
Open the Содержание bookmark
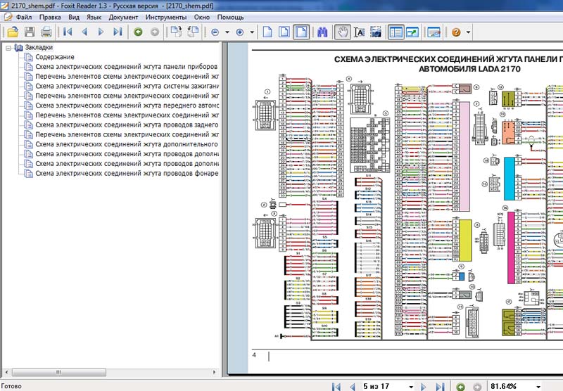tap(55, 57)
